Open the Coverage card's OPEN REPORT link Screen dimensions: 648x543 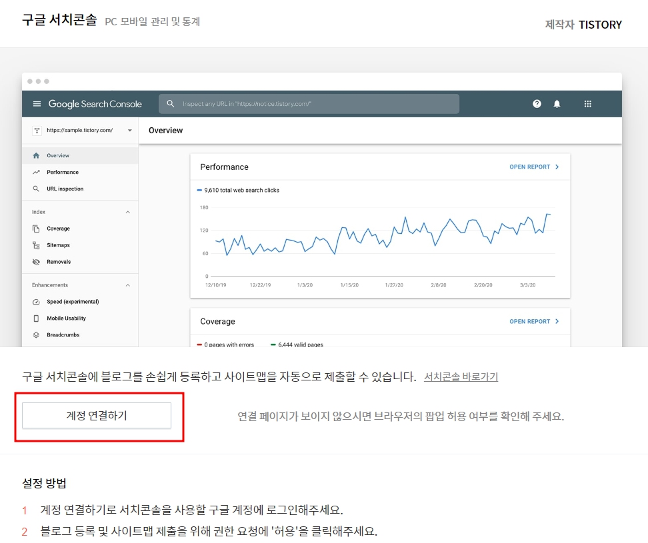pyautogui.click(x=534, y=321)
